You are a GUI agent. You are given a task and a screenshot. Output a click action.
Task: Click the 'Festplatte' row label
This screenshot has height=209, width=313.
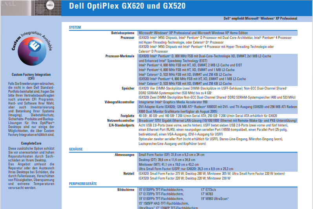pos(127,116)
